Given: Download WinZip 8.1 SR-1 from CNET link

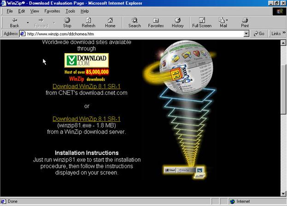Looking at the screenshot, I should pos(87,86).
